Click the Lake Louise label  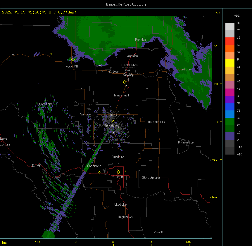point(5,141)
